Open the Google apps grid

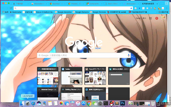point(150,18)
